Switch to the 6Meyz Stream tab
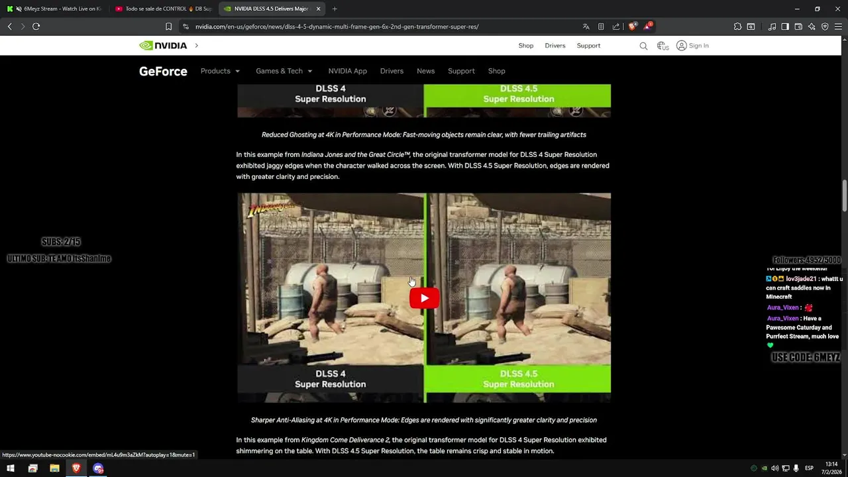848x477 pixels. 54,9
